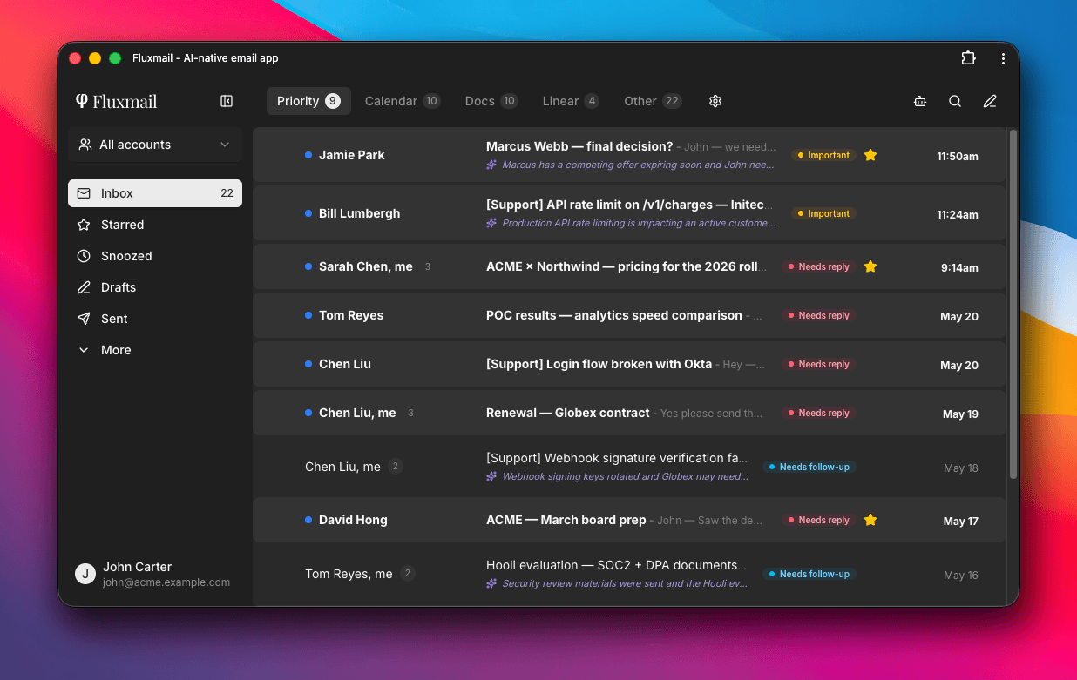1077x680 pixels.
Task: Click the 11:50am timestamp
Action: (x=958, y=156)
